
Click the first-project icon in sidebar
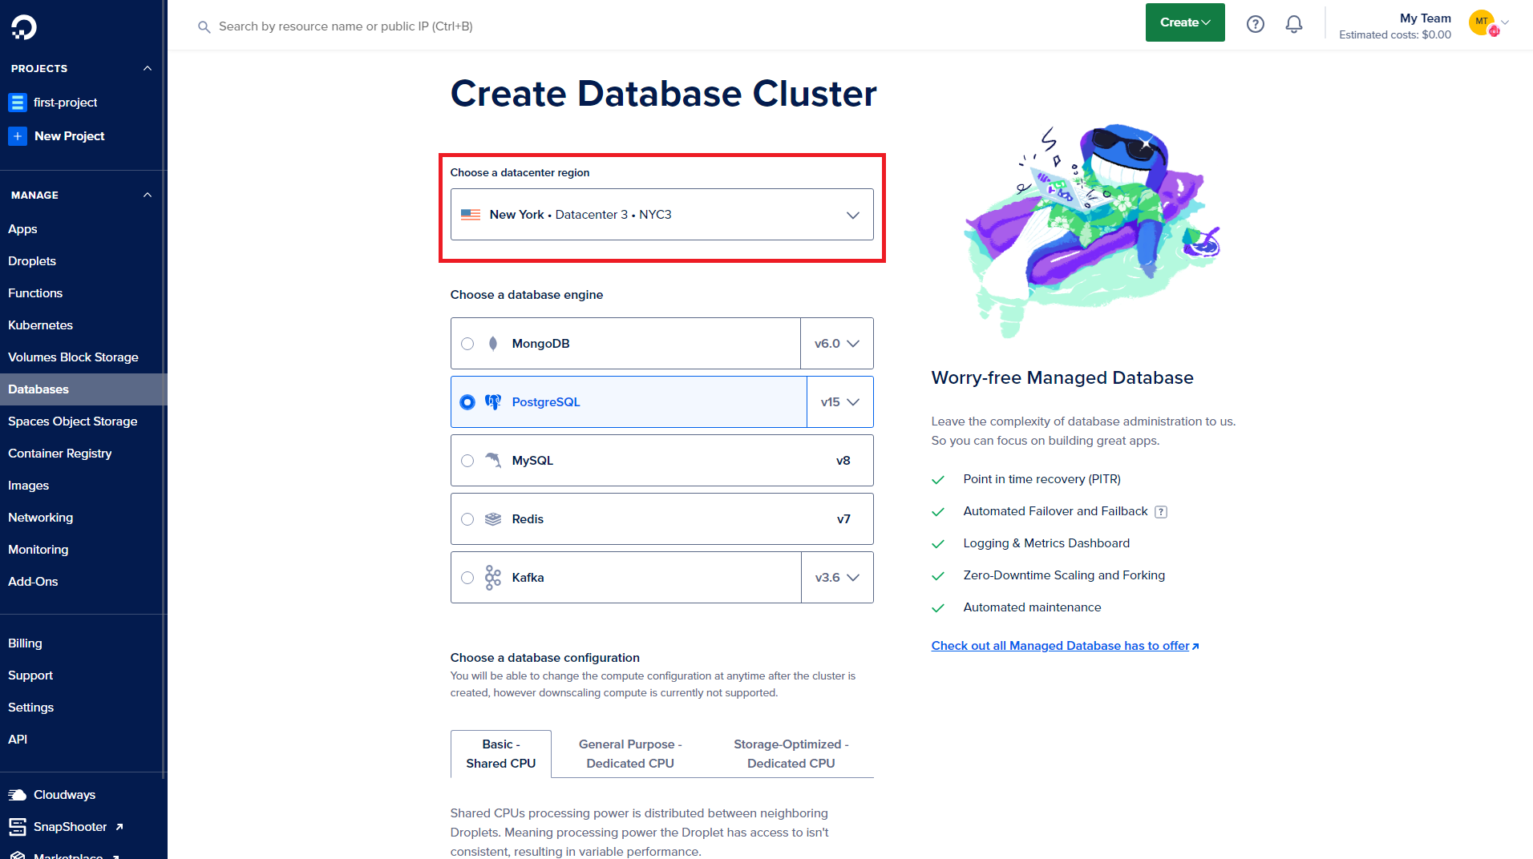17,103
